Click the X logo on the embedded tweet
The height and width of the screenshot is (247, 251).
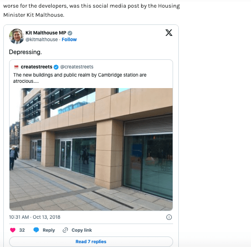pyautogui.click(x=169, y=33)
